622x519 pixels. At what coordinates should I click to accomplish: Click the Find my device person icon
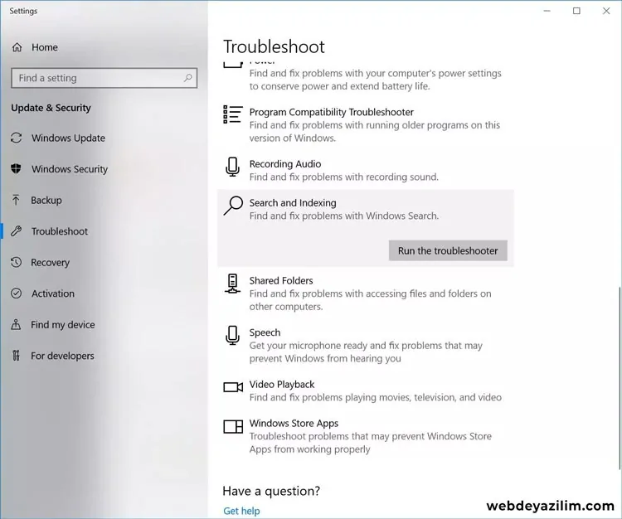[x=16, y=324]
